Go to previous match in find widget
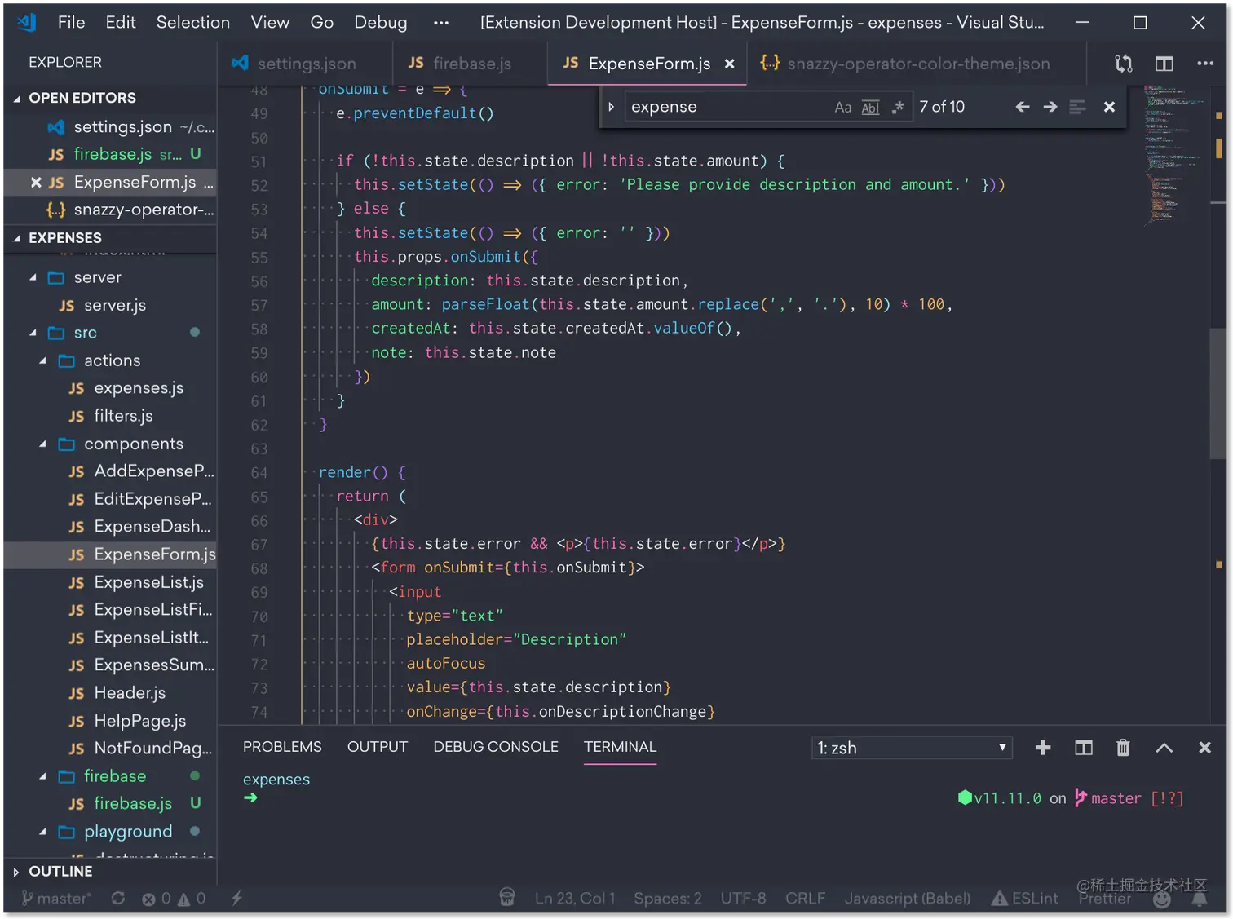Screen dimensions: 1233x919 pyautogui.click(x=1022, y=107)
